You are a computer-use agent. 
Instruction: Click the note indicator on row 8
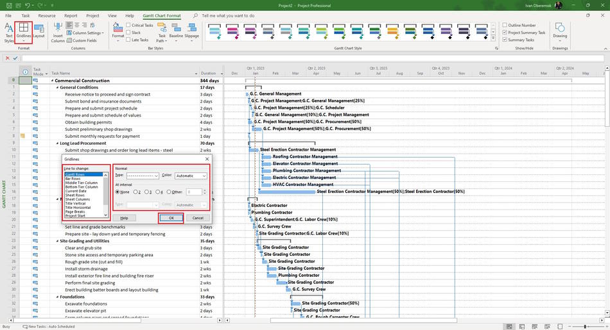click(22, 136)
